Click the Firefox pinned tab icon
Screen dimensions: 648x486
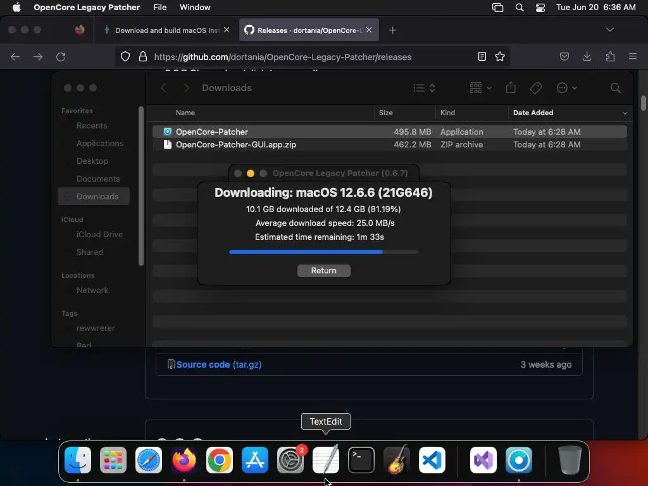pos(80,30)
